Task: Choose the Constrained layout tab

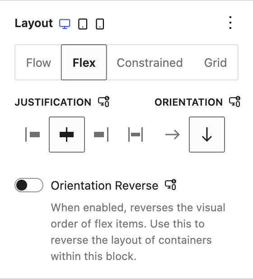Action: [150, 62]
